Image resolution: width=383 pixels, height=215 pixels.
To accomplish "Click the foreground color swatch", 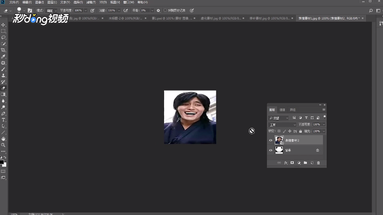I will tap(2, 161).
